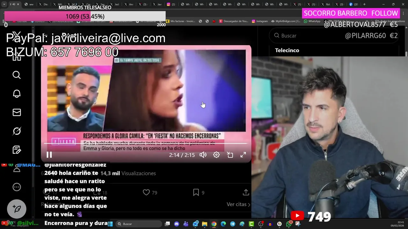Viewport: 408px width, 229px height.
Task: Toggle picture-in-picture mode on video
Action: (x=230, y=155)
